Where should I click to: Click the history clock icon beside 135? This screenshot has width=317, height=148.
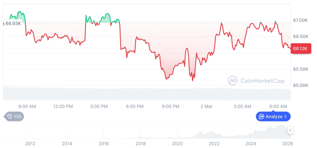point(10,117)
